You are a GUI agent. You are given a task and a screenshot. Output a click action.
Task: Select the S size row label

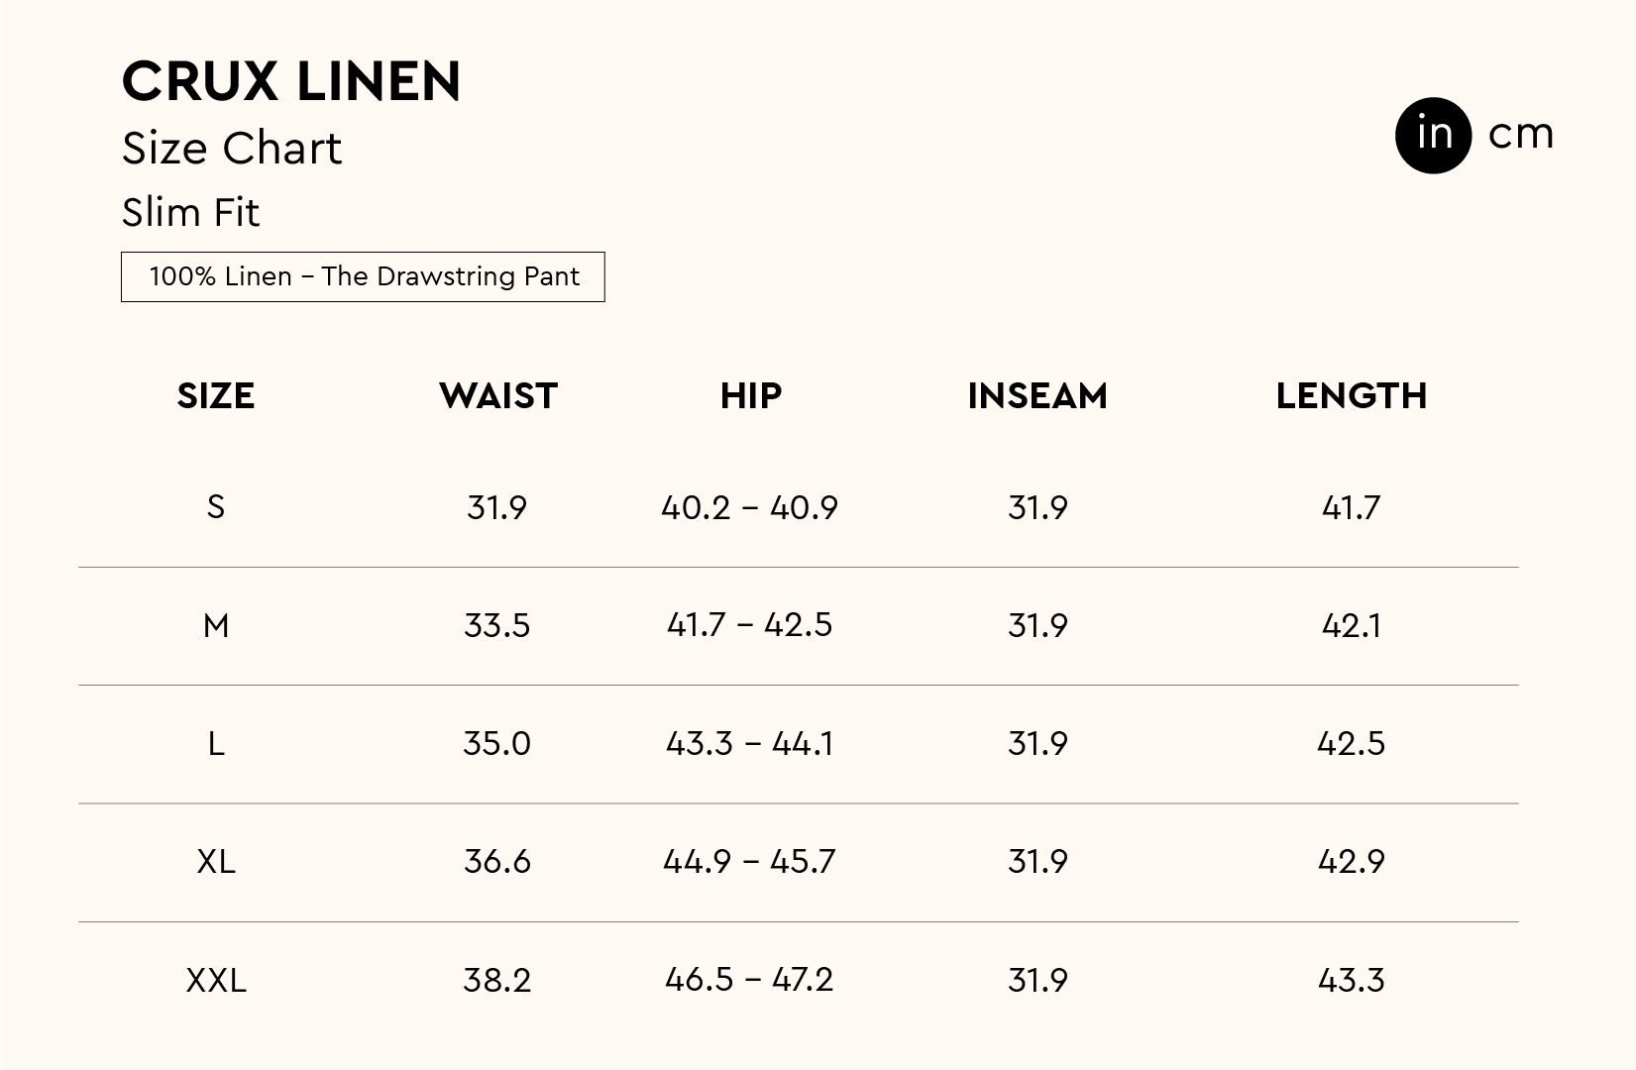pyautogui.click(x=216, y=507)
